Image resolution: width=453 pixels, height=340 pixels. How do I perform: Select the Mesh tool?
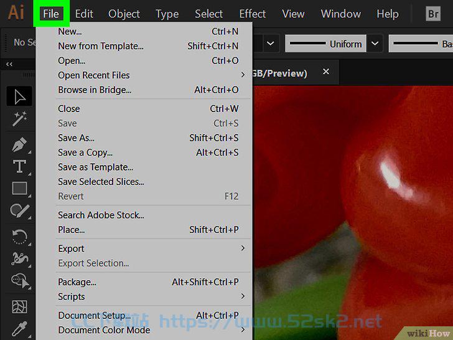(x=19, y=306)
